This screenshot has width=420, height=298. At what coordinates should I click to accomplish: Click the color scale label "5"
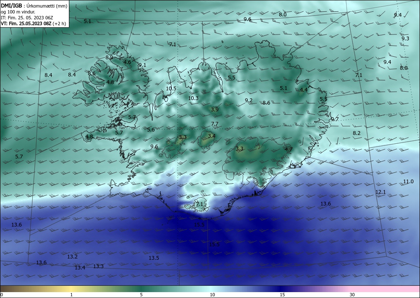point(141,295)
